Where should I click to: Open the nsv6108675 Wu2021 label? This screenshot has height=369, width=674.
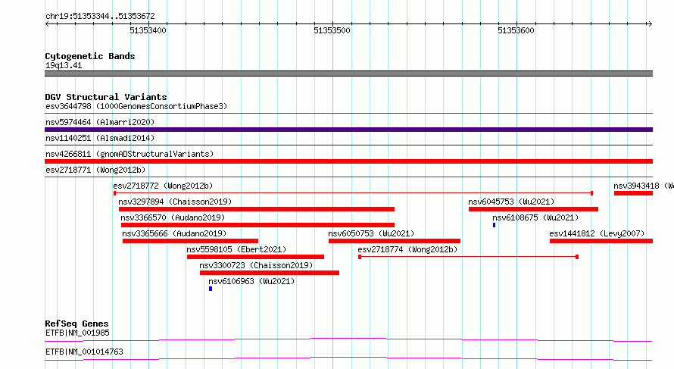(x=535, y=217)
